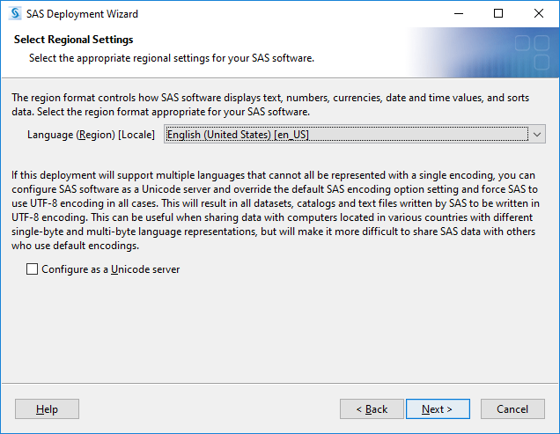Click the Select Regional Settings heading
The height and width of the screenshot is (434, 560).
point(74,40)
